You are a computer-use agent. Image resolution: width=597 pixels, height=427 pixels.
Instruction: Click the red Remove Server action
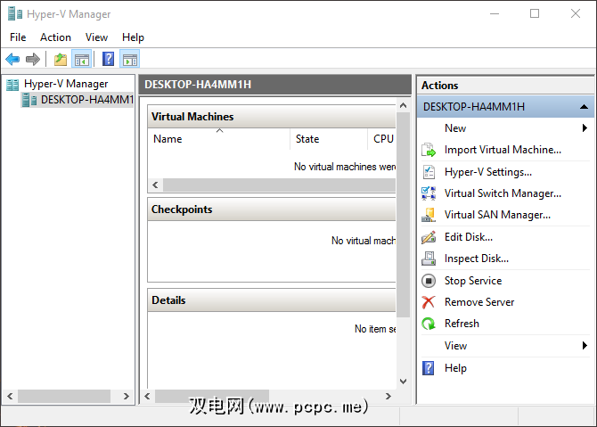coord(478,302)
